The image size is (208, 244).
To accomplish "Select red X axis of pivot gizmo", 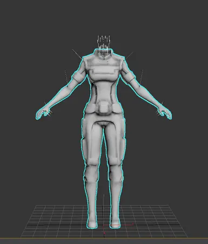I will [119, 225].
